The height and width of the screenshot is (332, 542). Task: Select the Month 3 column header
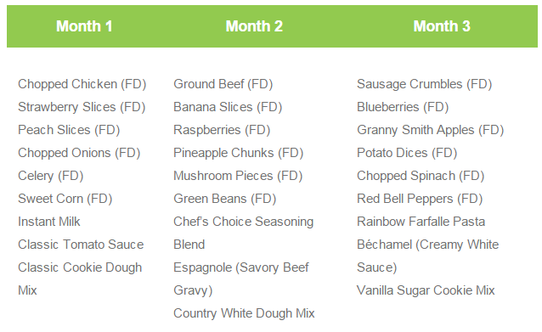click(442, 26)
